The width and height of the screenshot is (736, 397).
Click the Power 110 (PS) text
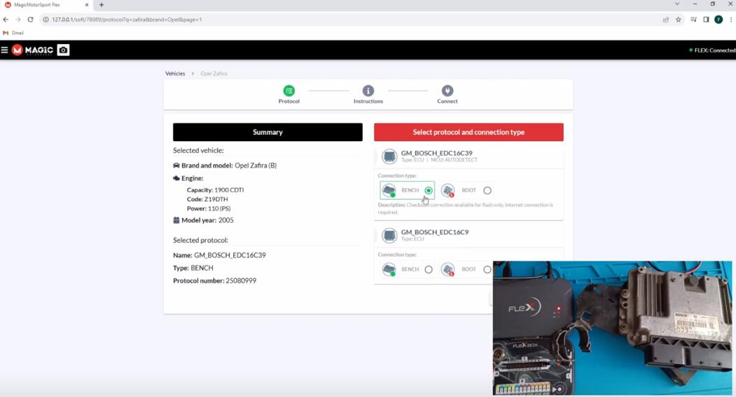(x=209, y=208)
